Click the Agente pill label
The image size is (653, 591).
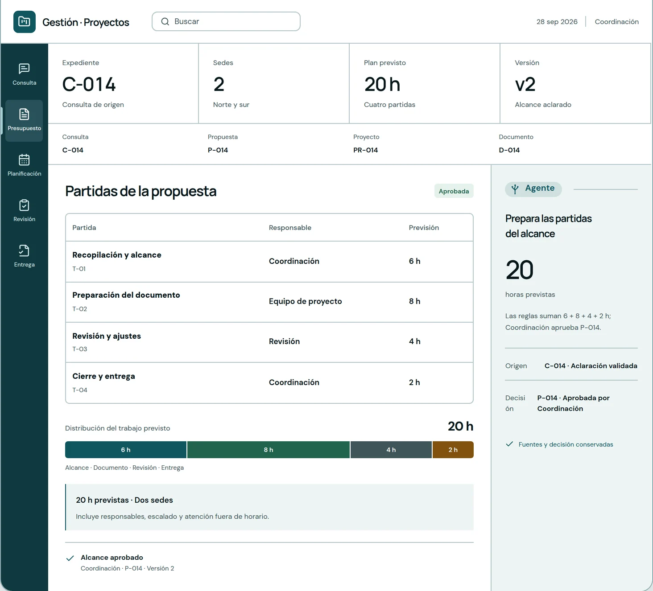(x=533, y=189)
